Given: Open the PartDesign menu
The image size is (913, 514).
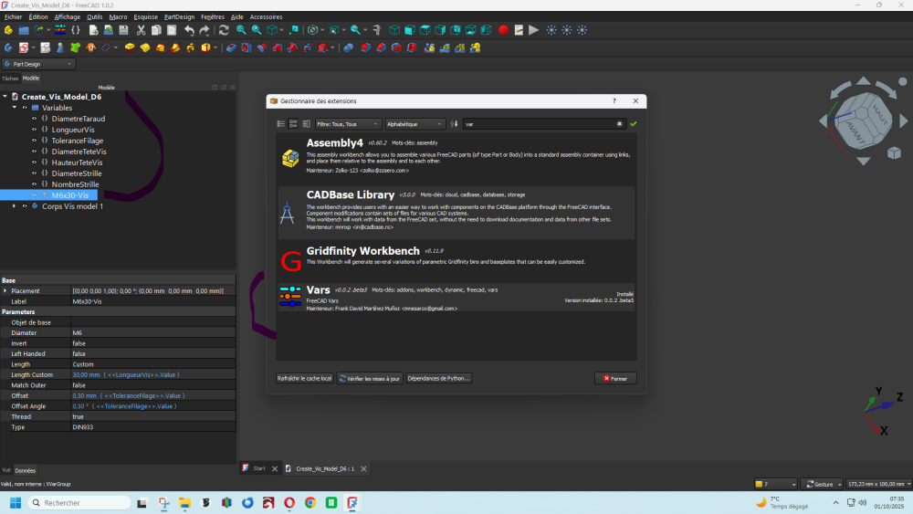Looking at the screenshot, I should [179, 16].
